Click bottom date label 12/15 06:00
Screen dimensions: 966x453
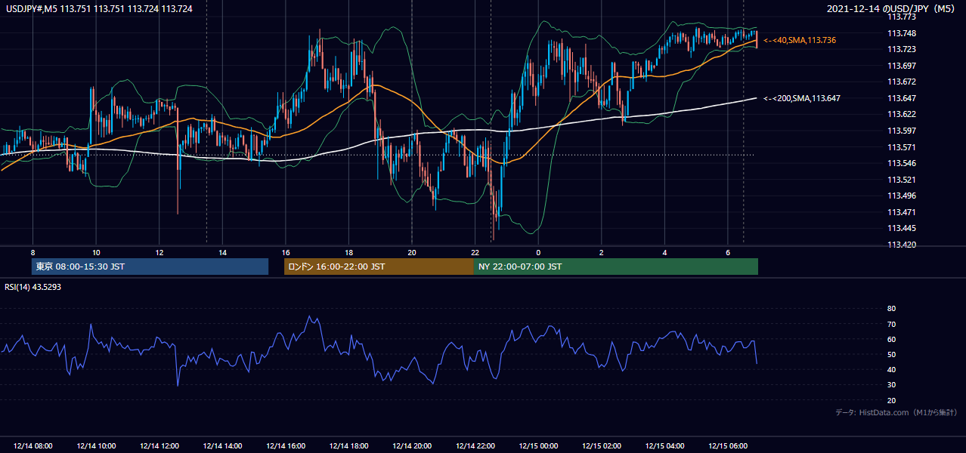pos(728,446)
